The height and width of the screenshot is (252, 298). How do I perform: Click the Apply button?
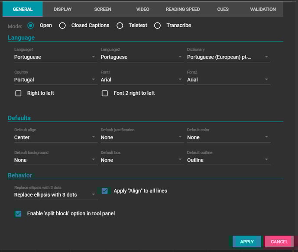point(246,242)
